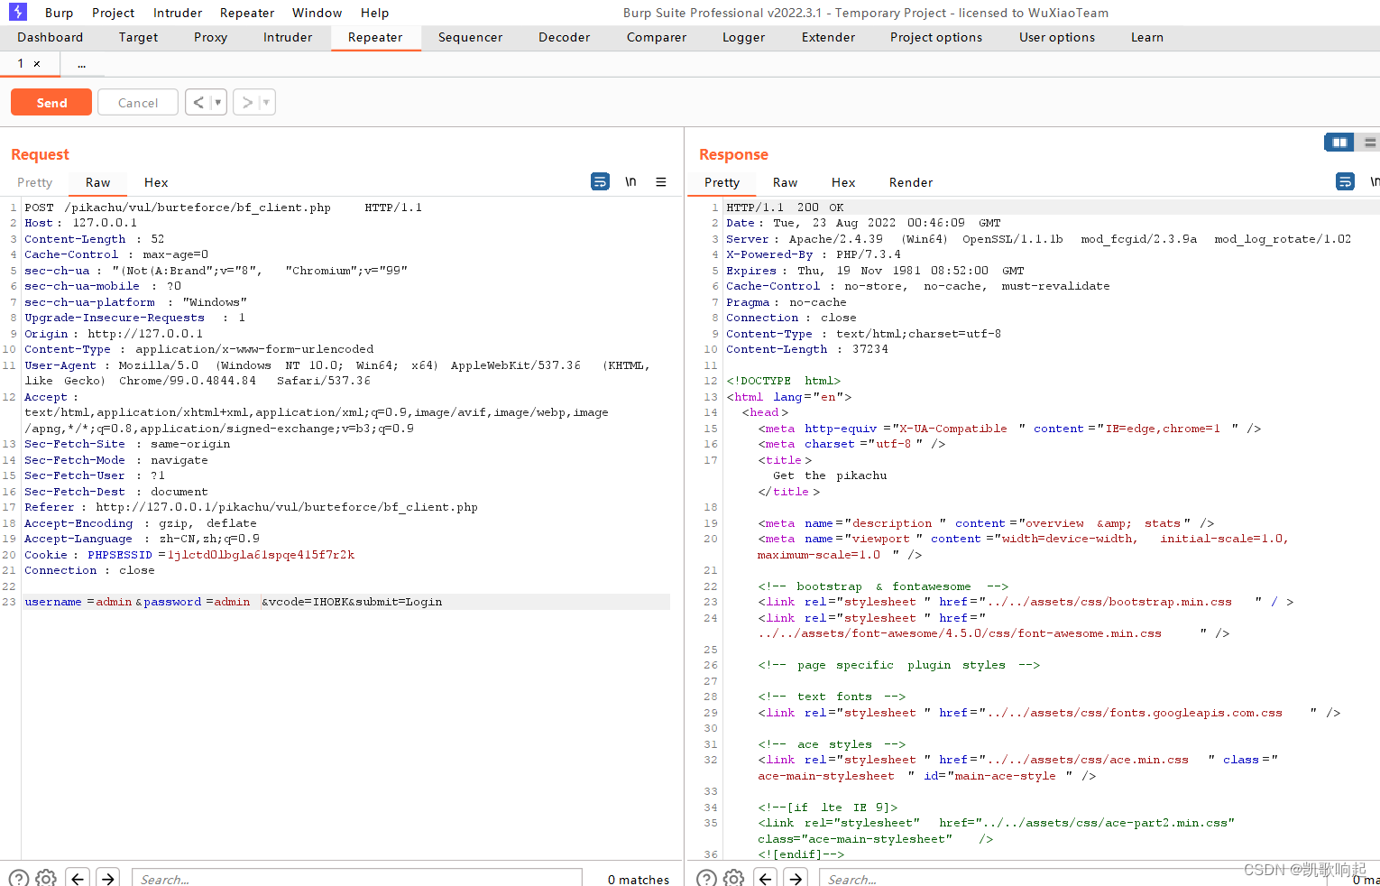Switch Request view to Hex

click(156, 182)
